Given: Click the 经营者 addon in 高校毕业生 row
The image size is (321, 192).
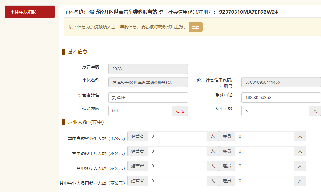Looking at the screenshot, I should [138, 136].
